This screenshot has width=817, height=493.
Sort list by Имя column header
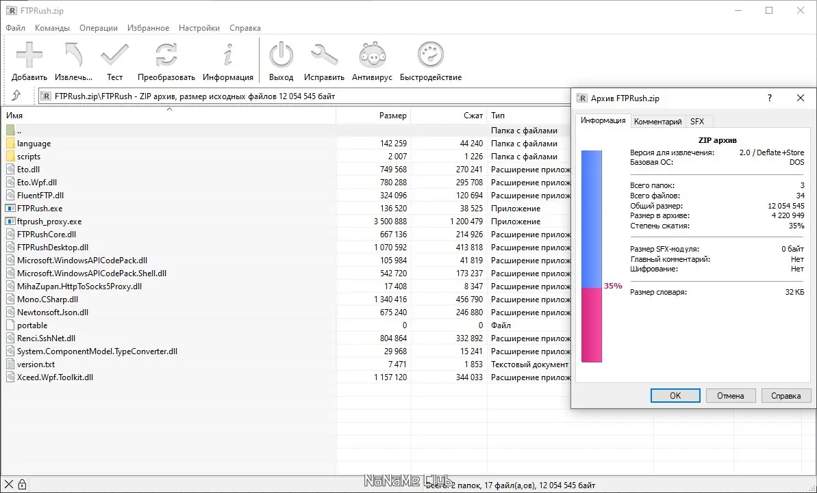coord(168,116)
